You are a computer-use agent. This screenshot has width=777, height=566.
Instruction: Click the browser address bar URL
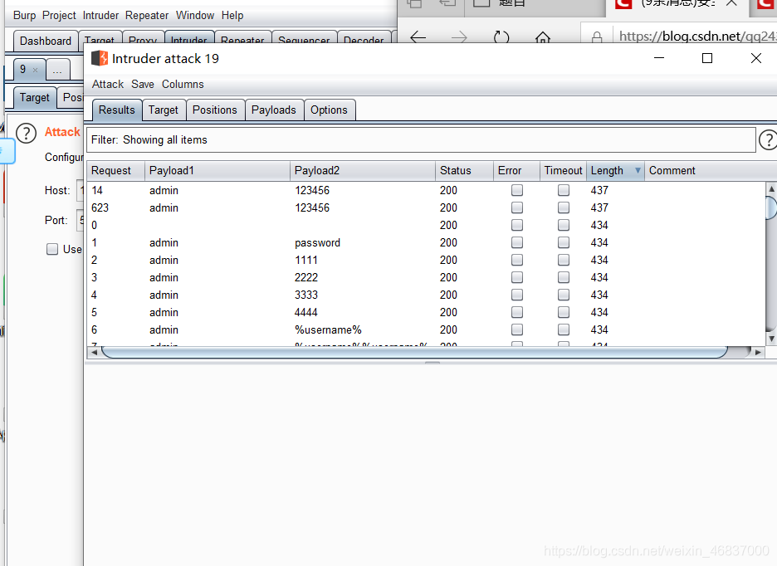point(697,37)
